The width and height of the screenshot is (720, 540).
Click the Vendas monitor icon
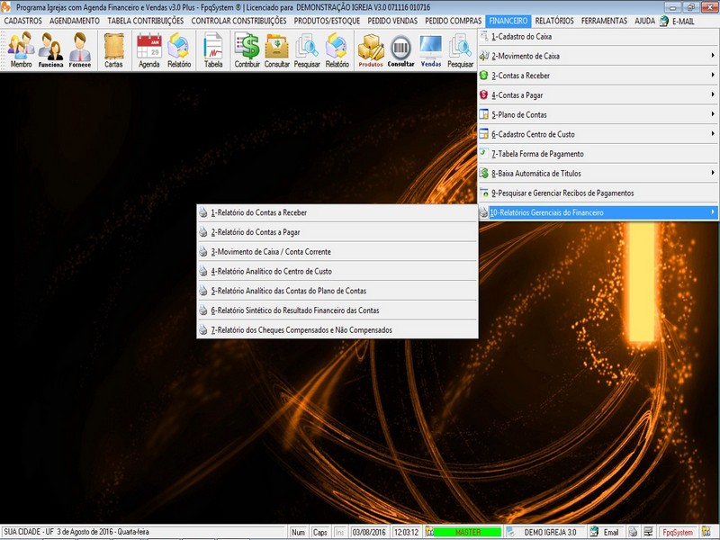(431, 49)
